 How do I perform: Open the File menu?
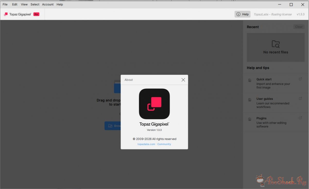click(5, 4)
